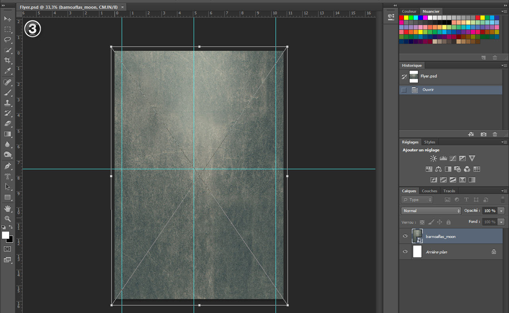This screenshot has height=313, width=509.
Task: Choose the Hand tool
Action: pos(8,208)
